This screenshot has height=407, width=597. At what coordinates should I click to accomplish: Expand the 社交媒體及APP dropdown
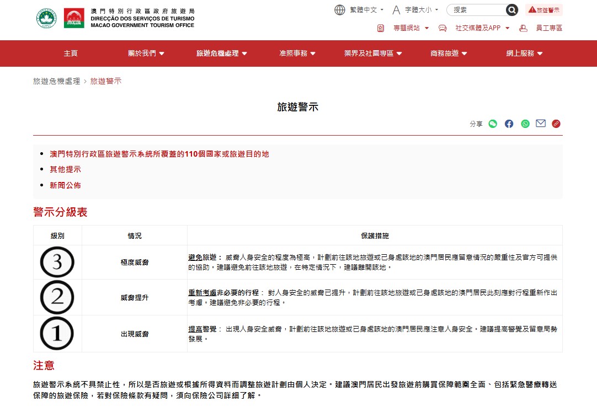click(x=482, y=28)
